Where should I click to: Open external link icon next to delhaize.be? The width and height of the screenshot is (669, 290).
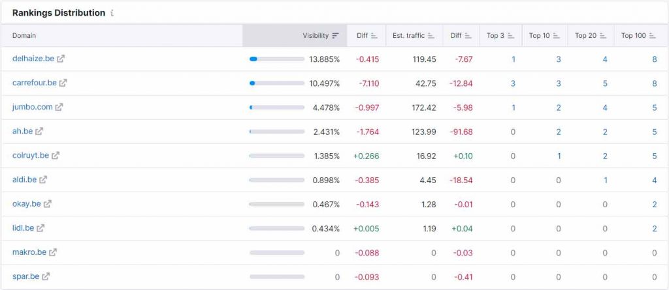tap(61, 59)
